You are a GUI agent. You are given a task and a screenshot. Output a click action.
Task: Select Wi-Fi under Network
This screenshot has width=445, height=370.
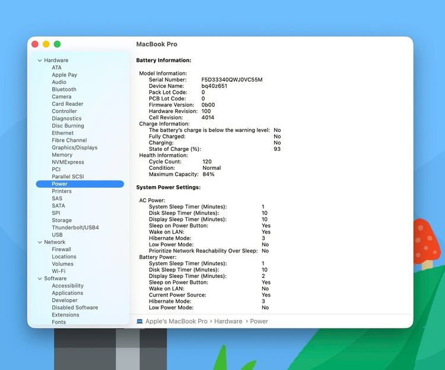pyautogui.click(x=59, y=271)
